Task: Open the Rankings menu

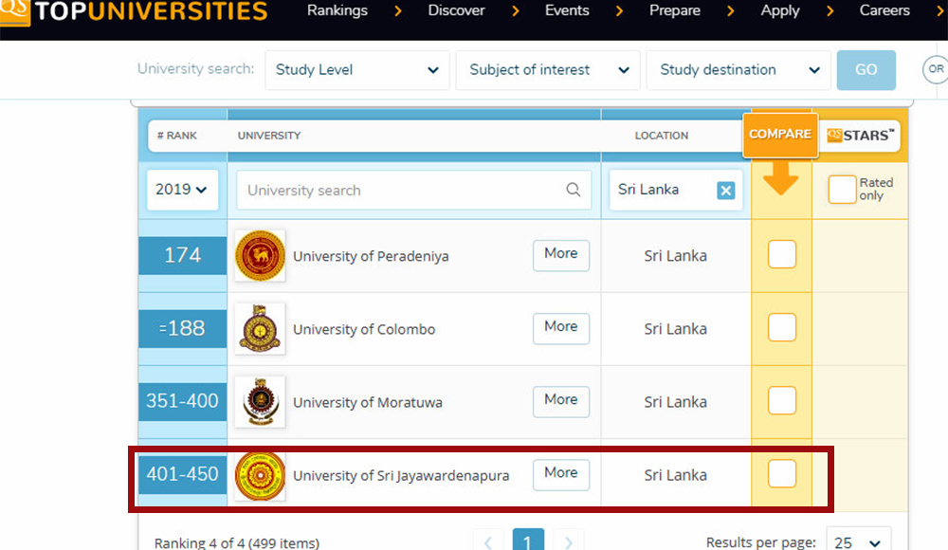Action: [x=337, y=11]
